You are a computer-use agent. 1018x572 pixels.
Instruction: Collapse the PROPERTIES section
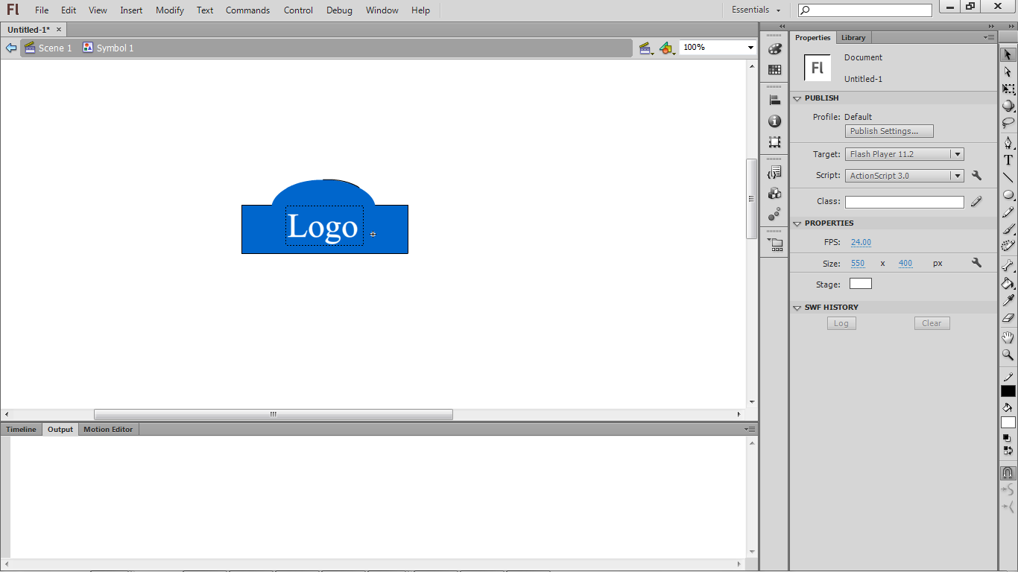pos(797,223)
